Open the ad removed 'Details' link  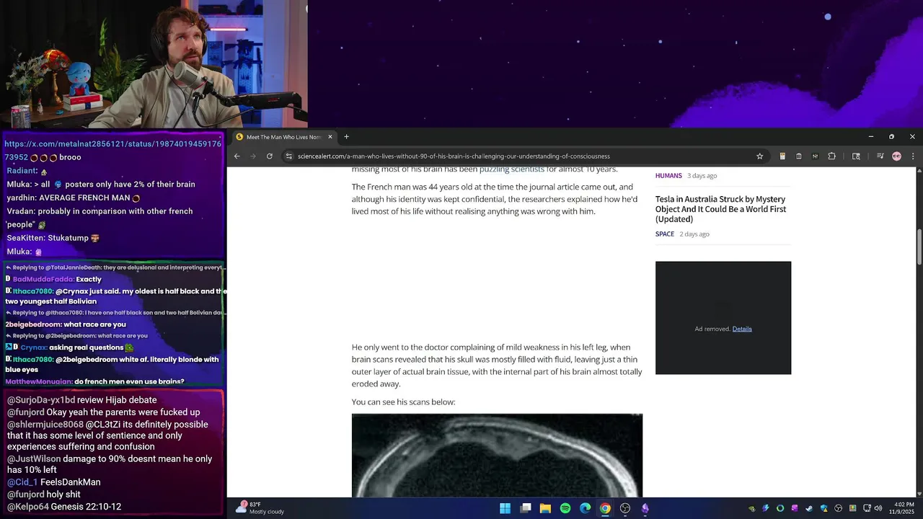coord(742,329)
